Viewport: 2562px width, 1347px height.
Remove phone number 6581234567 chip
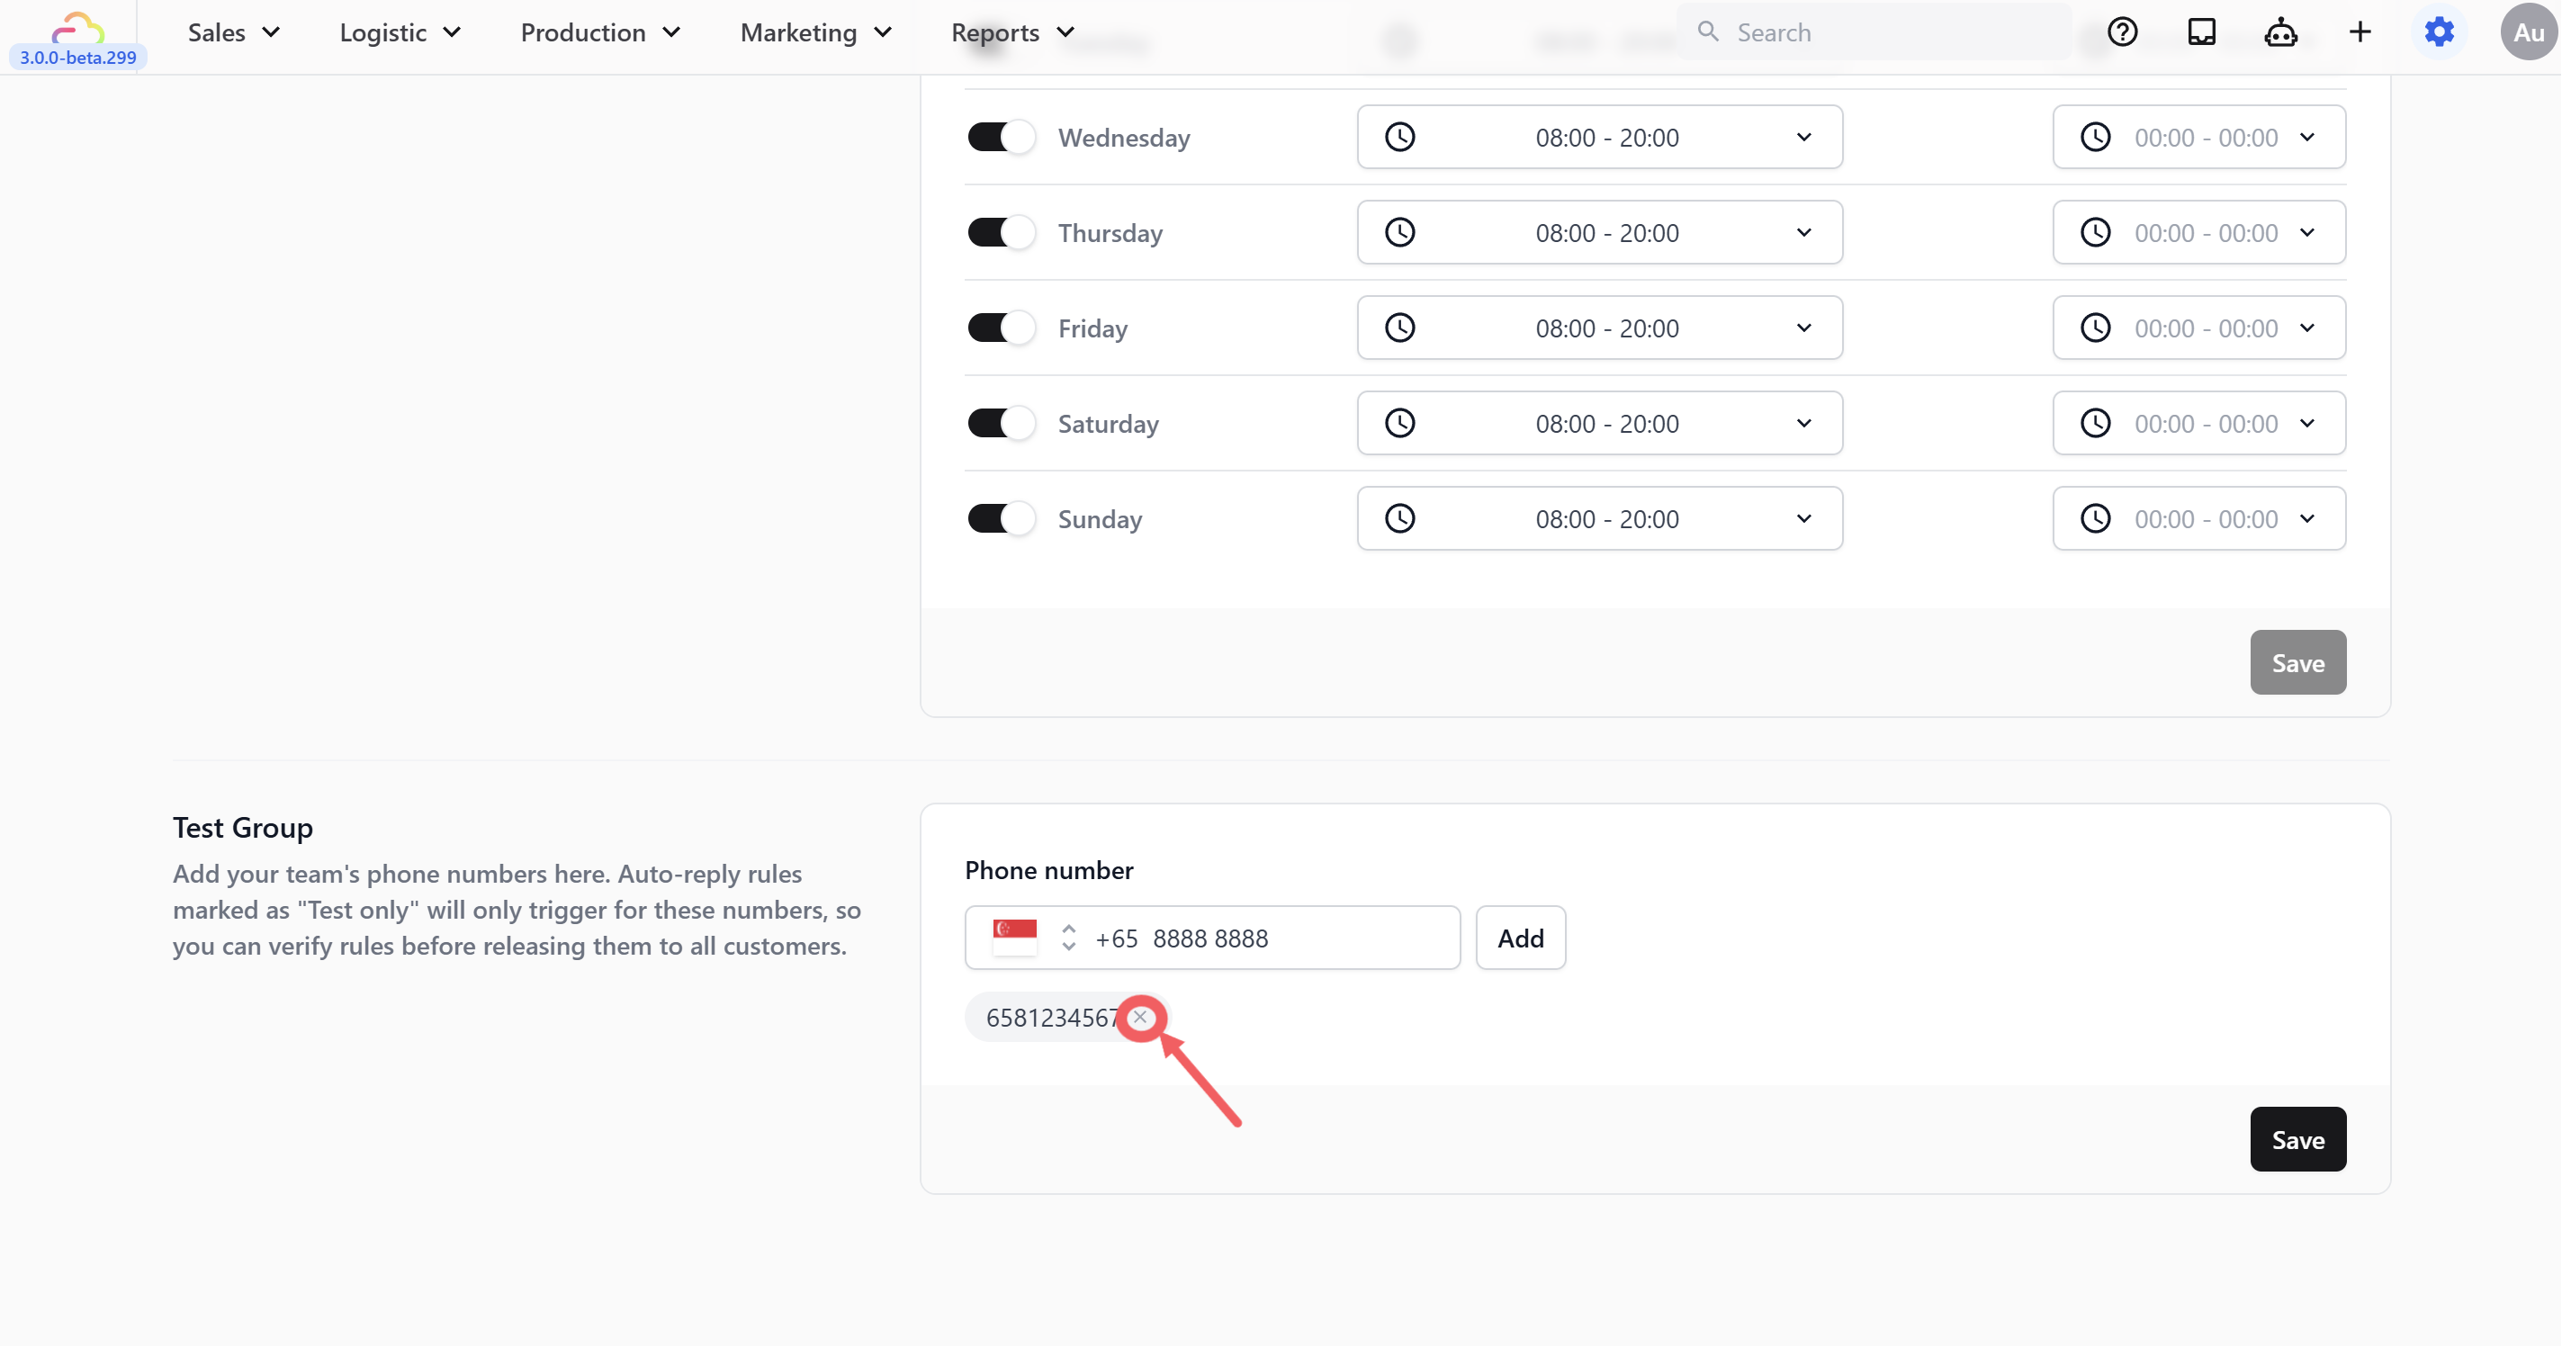tap(1140, 1017)
